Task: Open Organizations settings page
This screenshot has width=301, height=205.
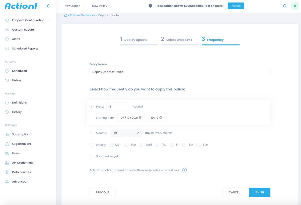Action: 22,144
